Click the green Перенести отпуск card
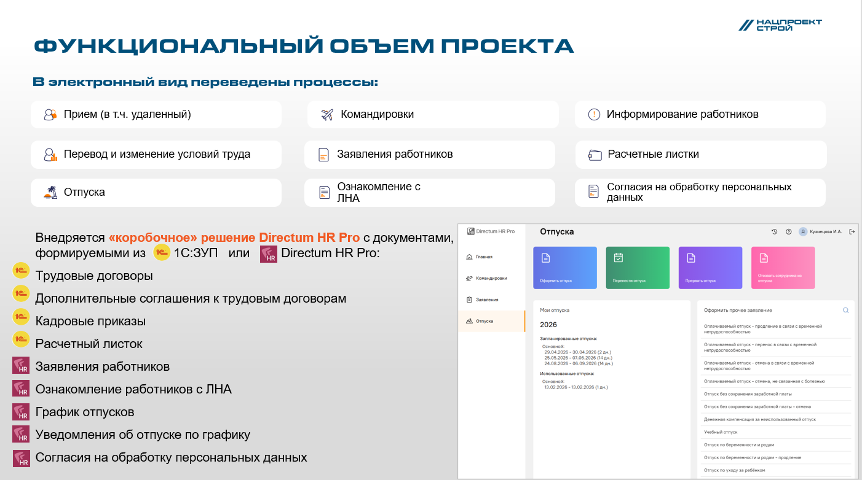Viewport: 862px width, 480px height. click(638, 268)
